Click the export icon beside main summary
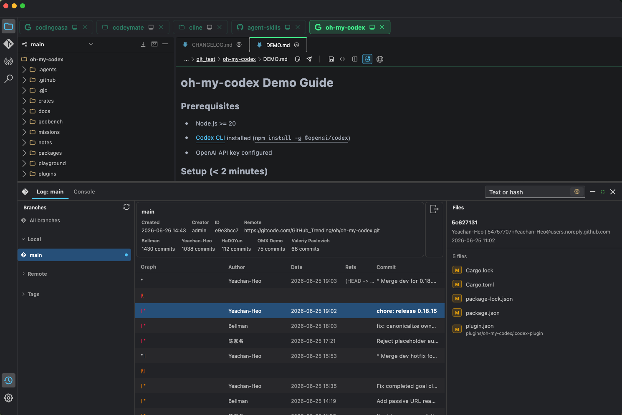 (434, 209)
